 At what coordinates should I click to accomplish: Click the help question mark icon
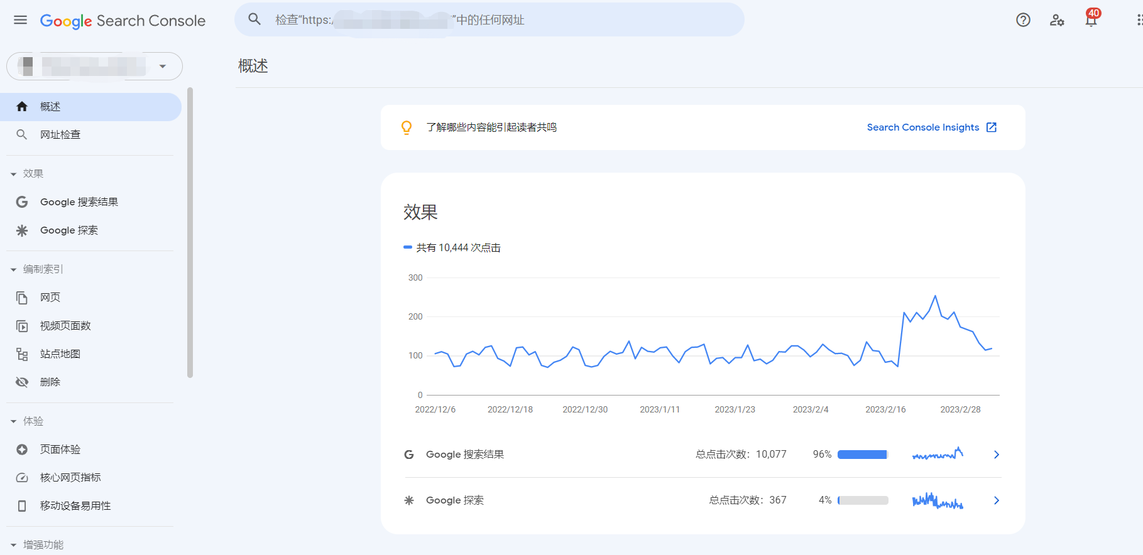1023,20
